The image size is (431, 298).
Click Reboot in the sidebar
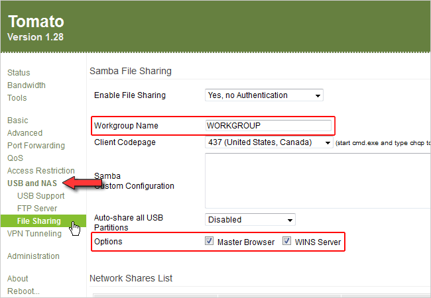pyautogui.click(x=23, y=291)
